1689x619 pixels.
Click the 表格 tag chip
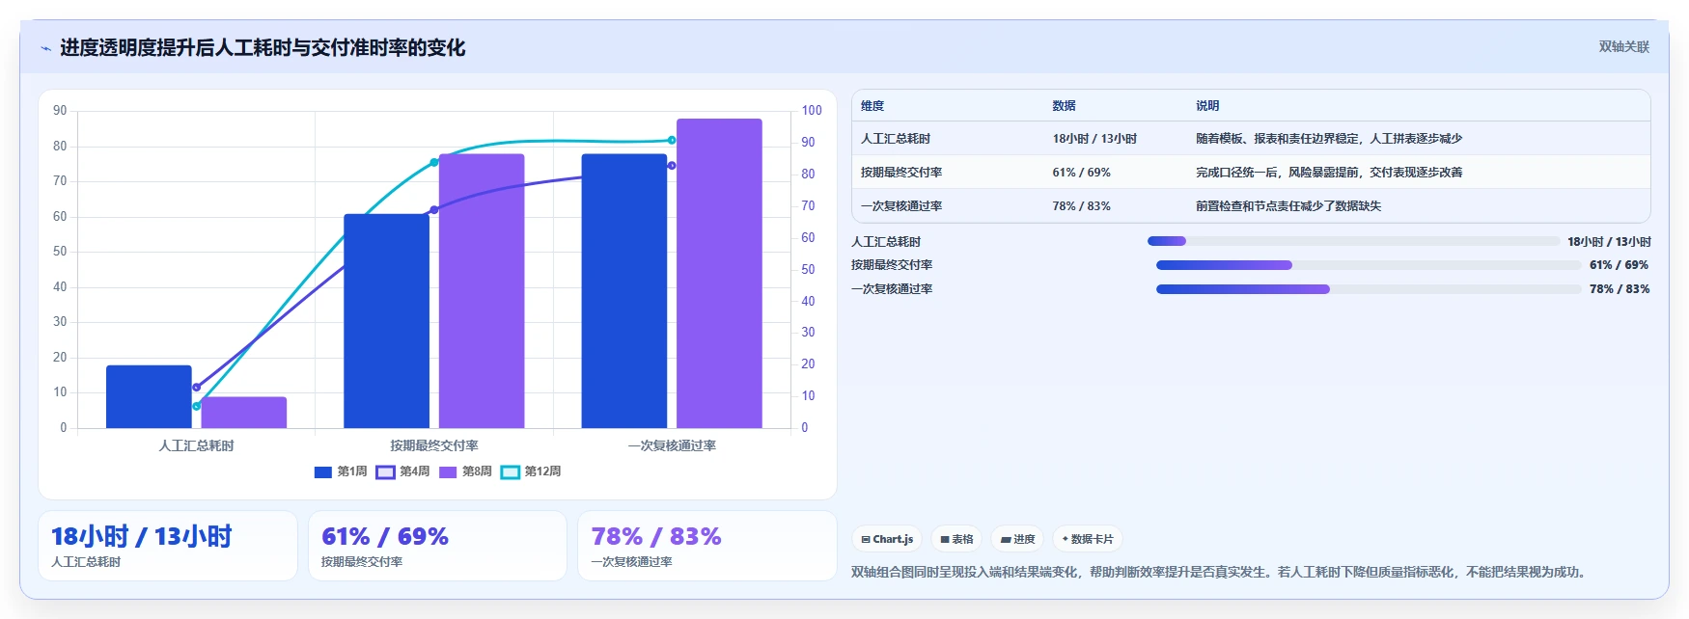pyautogui.click(x=957, y=539)
